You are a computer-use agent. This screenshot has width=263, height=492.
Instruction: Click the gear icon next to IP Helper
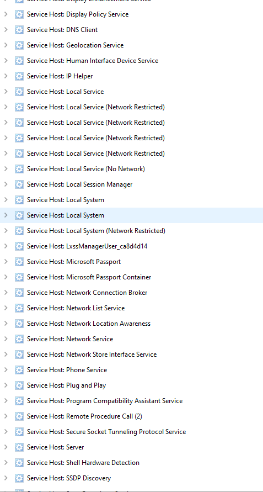pyautogui.click(x=19, y=76)
